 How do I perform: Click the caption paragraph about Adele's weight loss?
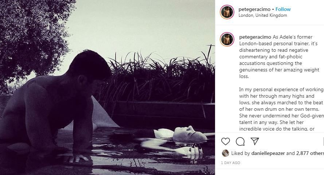[x=279, y=57]
